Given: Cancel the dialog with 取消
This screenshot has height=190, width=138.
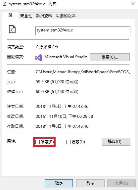Looking at the screenshot, I should pos(90,183).
